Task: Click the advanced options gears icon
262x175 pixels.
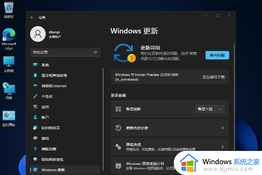Action: pos(118,147)
